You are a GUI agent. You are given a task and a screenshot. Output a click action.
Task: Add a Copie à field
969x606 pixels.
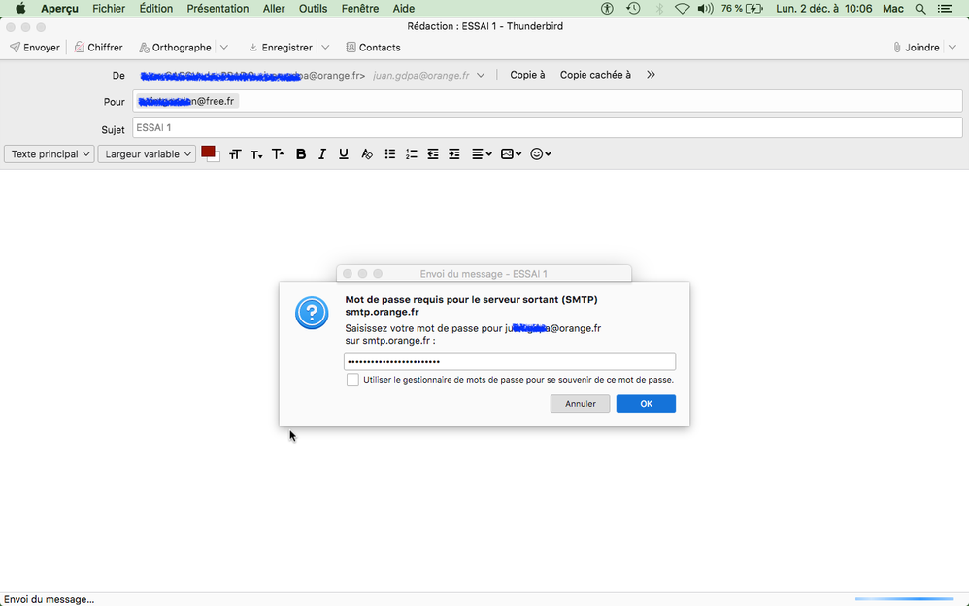527,75
